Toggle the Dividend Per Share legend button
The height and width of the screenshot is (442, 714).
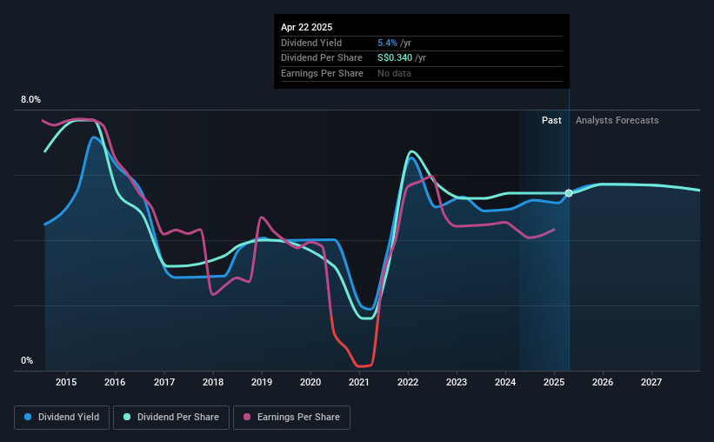point(171,418)
